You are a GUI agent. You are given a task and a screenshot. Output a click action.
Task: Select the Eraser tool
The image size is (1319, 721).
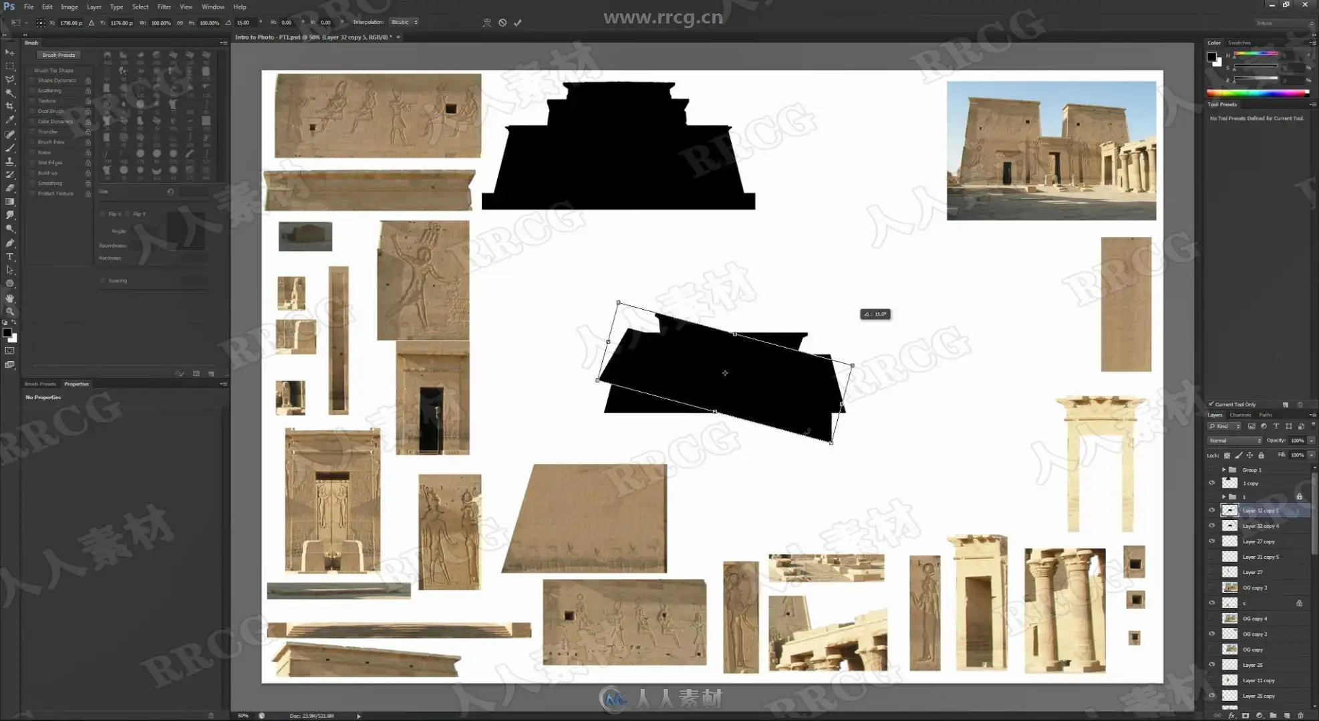click(x=10, y=188)
